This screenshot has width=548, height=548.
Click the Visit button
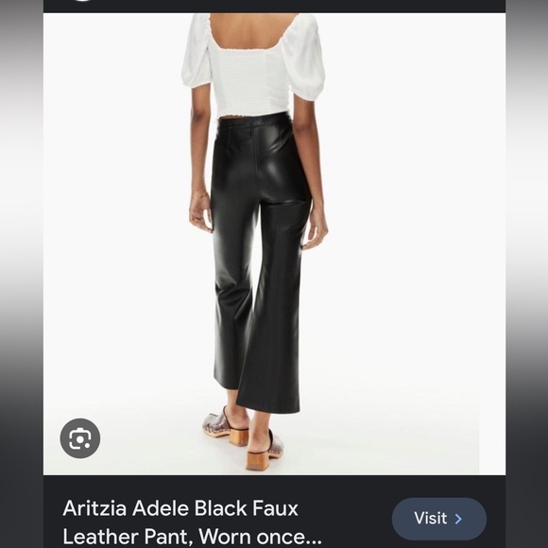(x=439, y=519)
